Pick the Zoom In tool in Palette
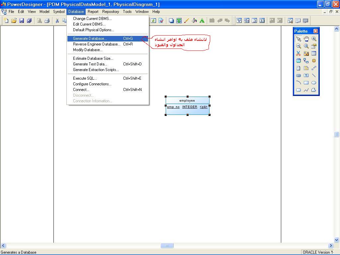Viewport: 340px width, 255px height. (x=314, y=39)
